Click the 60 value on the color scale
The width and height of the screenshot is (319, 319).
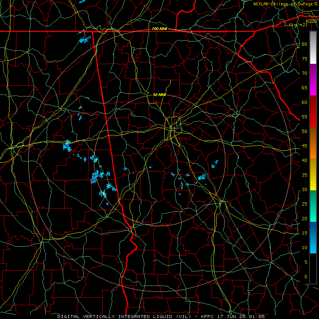[304, 102]
